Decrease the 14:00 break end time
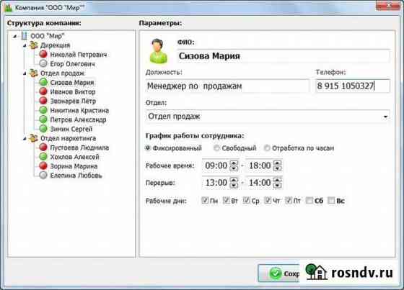 coord(277,186)
